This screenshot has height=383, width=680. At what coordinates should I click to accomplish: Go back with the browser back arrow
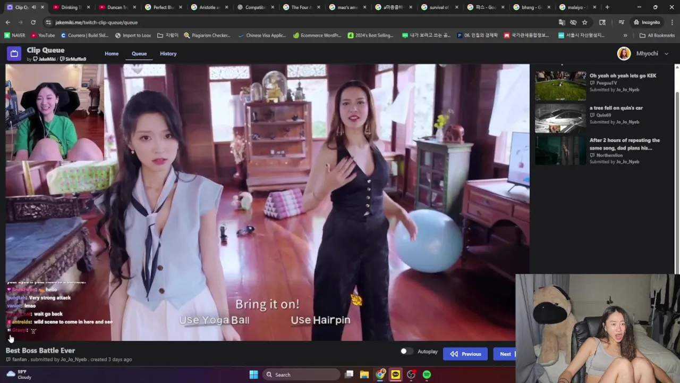click(7, 22)
